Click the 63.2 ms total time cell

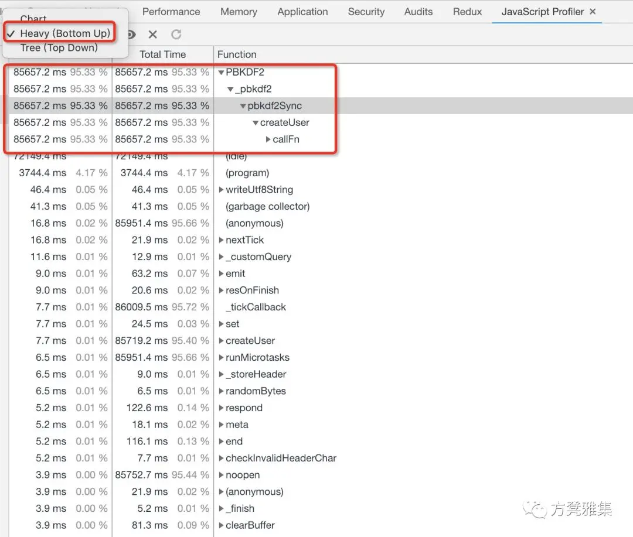click(x=149, y=273)
